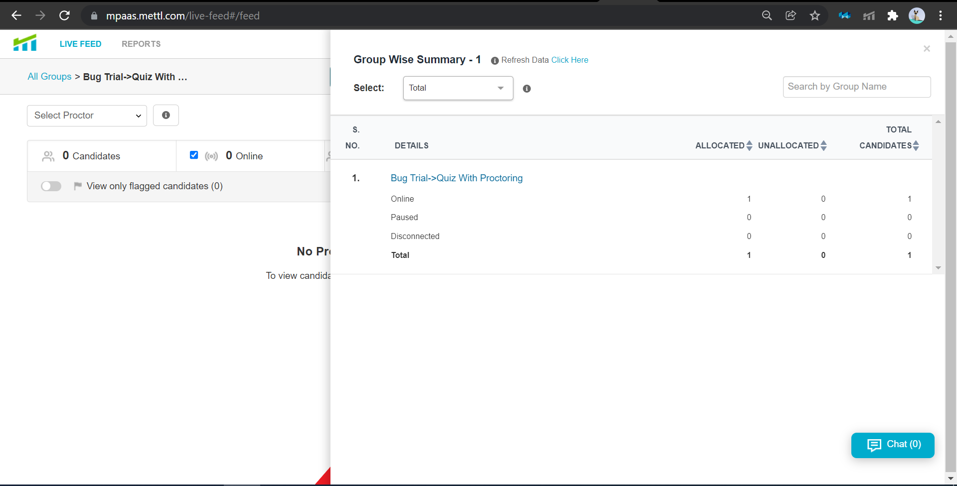Click the Click Here refresh link
Image resolution: width=957 pixels, height=486 pixels.
click(570, 60)
